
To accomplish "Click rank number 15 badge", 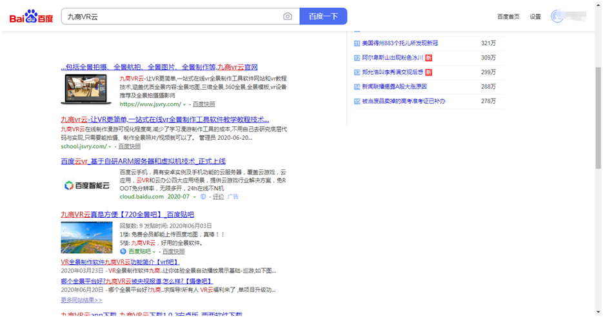I will pos(357,101).
